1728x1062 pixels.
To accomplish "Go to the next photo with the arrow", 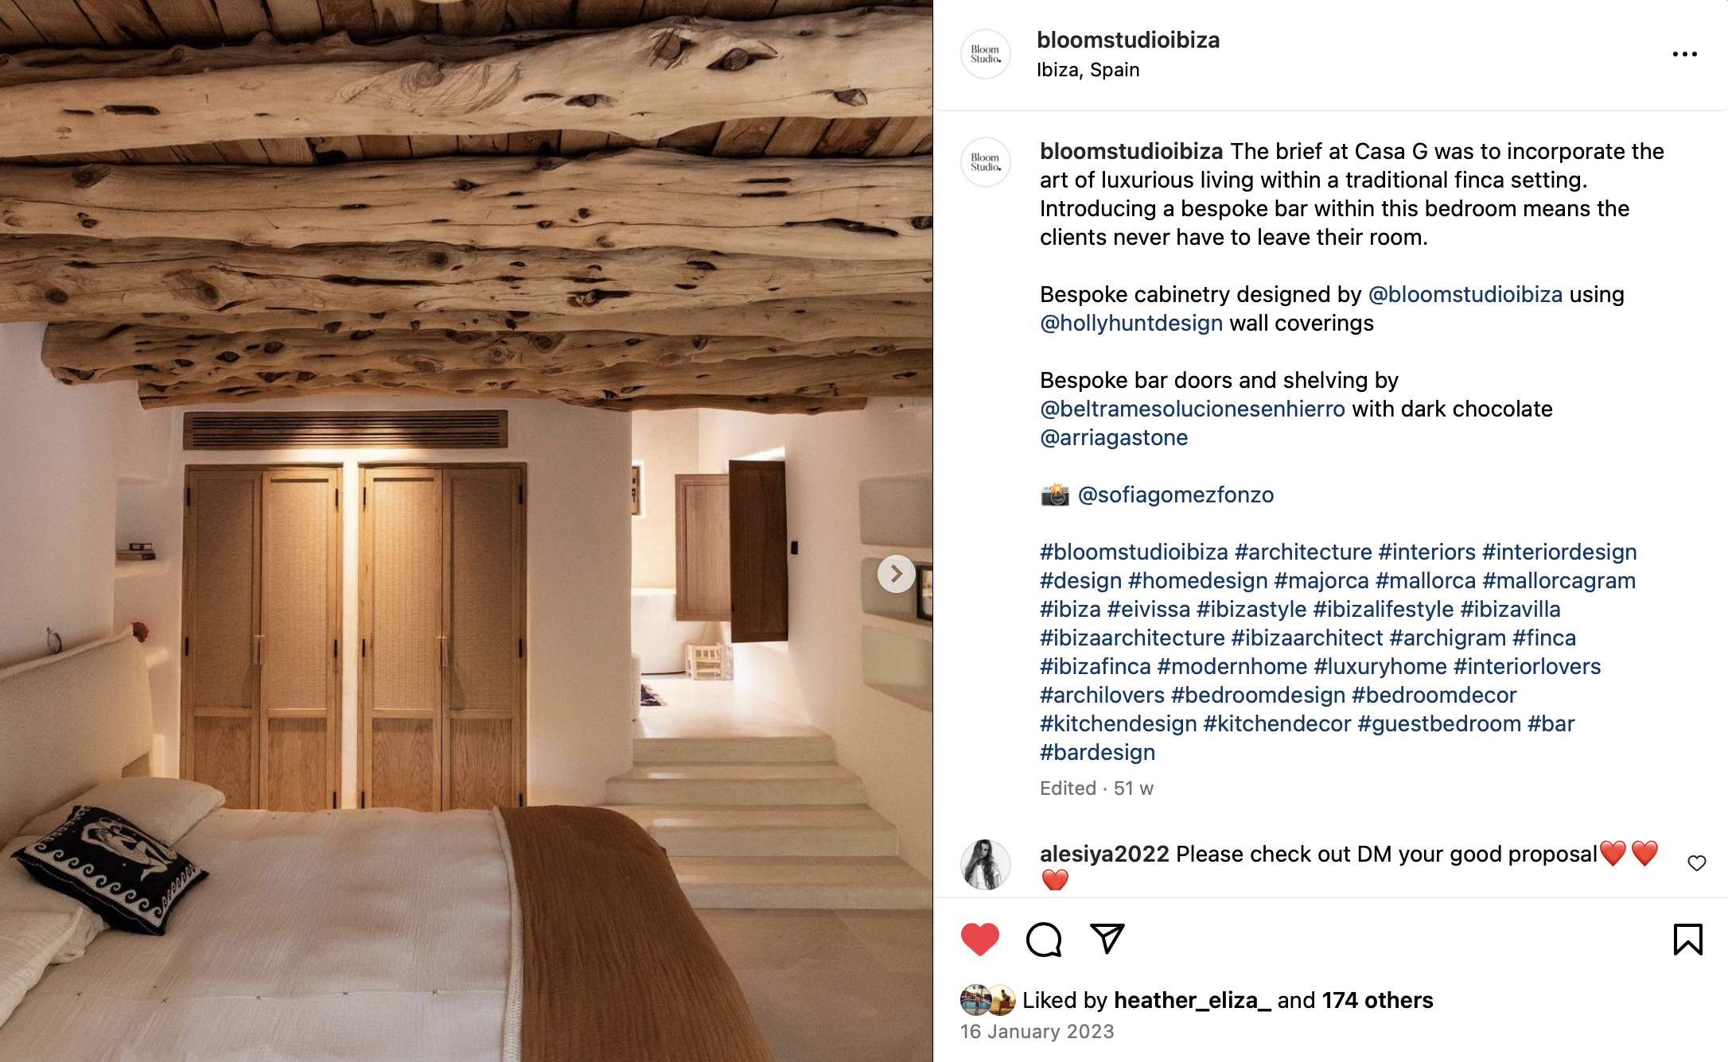I will [x=896, y=573].
